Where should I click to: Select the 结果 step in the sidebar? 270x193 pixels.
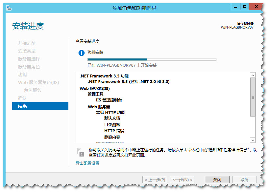[40, 106]
